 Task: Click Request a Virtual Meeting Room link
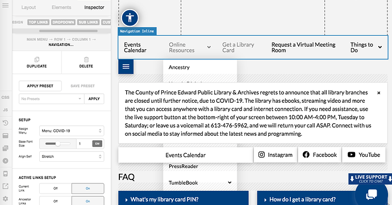pos(303,48)
